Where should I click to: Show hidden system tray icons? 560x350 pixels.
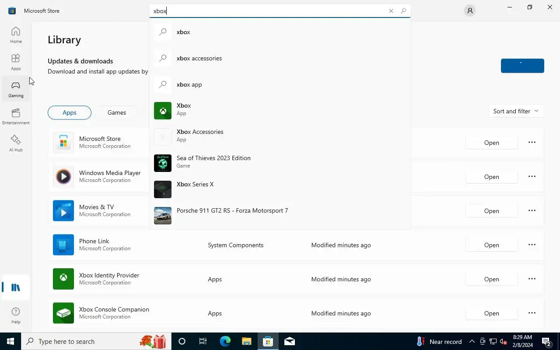pyautogui.click(x=472, y=341)
